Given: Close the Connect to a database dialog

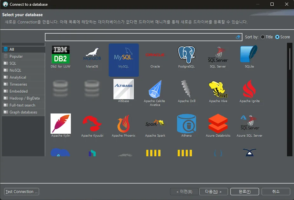Looking at the screenshot, I should (x=286, y=4).
